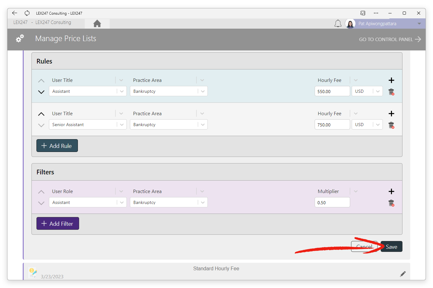This screenshot has width=433, height=288.
Task: Open the notifications bell
Action: (x=338, y=24)
